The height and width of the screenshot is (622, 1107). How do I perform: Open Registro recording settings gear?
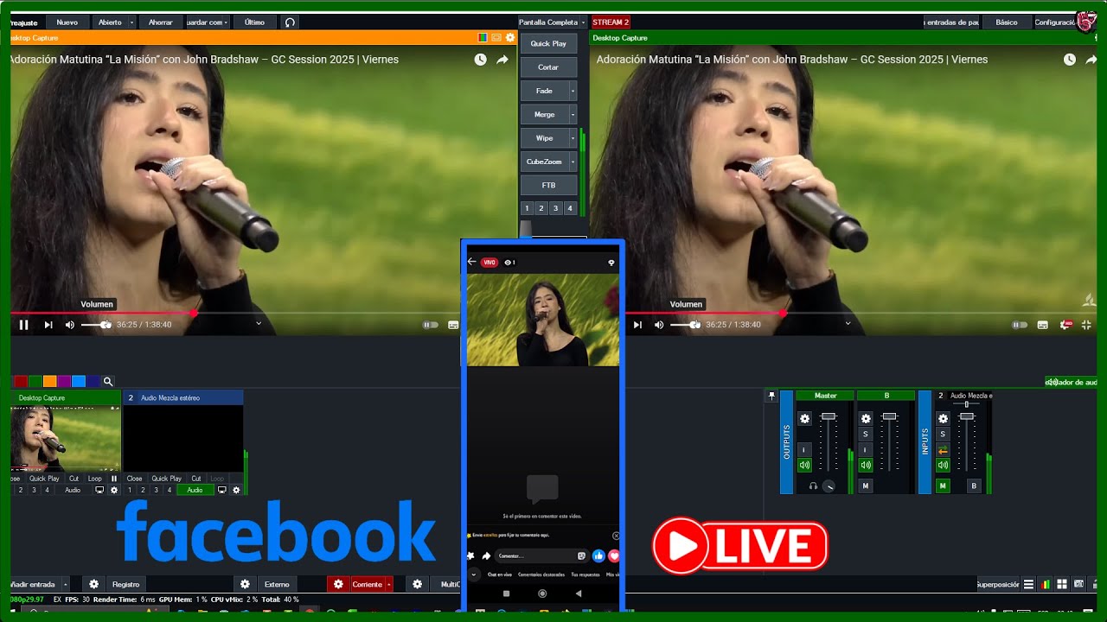point(93,584)
